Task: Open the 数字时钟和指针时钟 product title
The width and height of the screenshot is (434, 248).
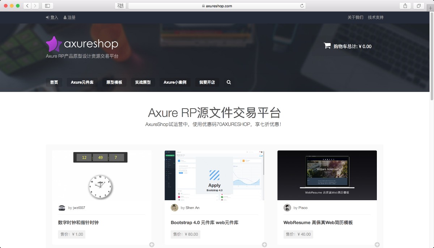Action: pyautogui.click(x=78, y=223)
